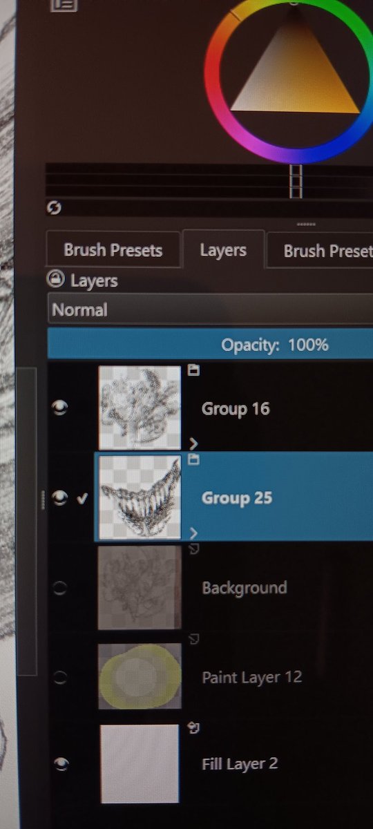Click the layer property icon on Background row
373x829 pixels.
194,549
